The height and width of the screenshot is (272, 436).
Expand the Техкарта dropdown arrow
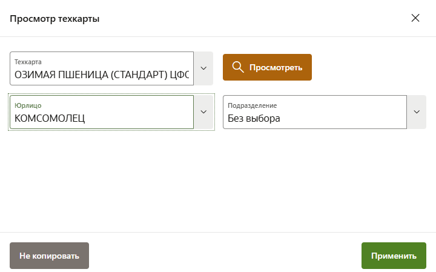(203, 68)
